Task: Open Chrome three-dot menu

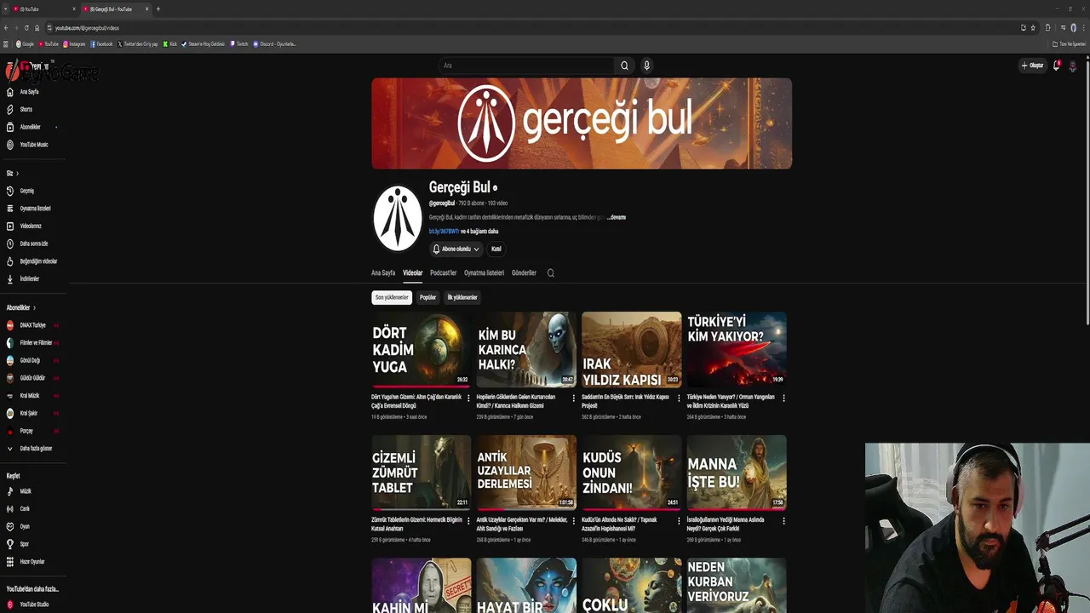Action: click(x=1083, y=28)
